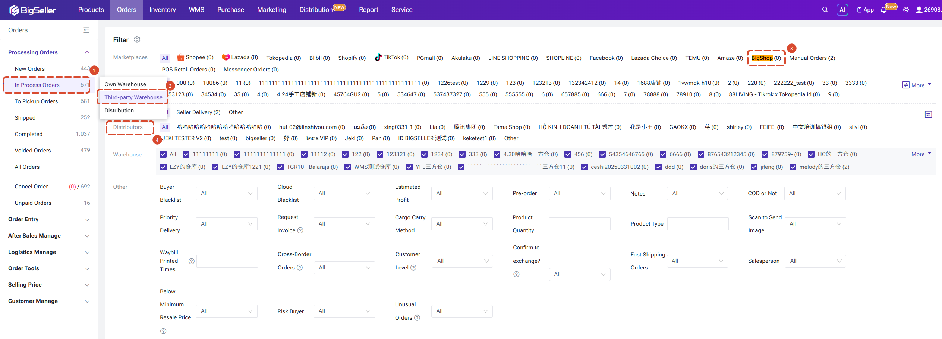
Task: Click the BigSeller logo
Action: click(32, 10)
